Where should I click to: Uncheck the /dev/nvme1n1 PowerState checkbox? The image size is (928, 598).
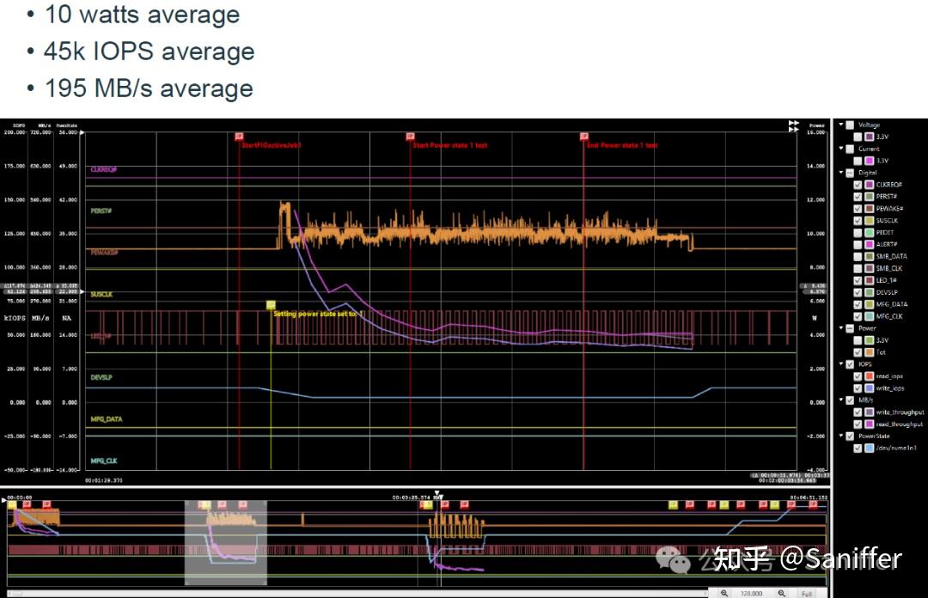[857, 447]
